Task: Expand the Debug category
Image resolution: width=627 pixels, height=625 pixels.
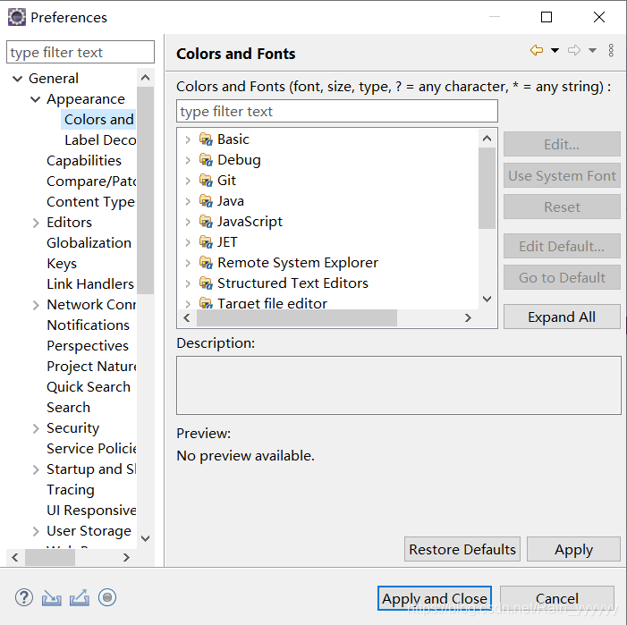Action: point(188,160)
